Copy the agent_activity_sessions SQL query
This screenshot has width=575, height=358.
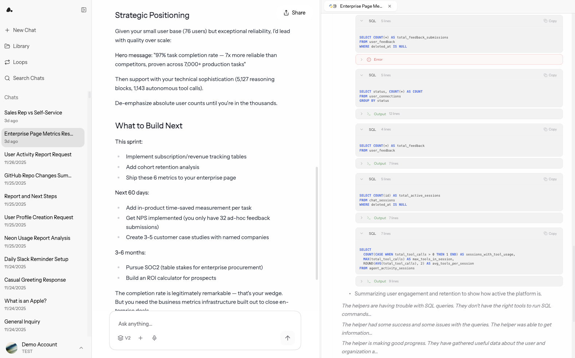click(550, 234)
